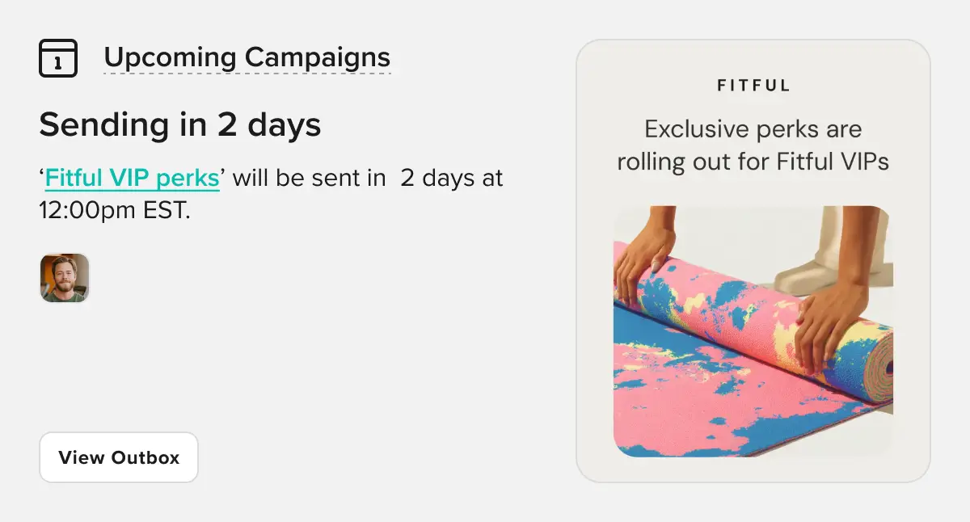Click the calendar icon beside Upcoming Campaigns
The height and width of the screenshot is (522, 970).
[x=58, y=58]
